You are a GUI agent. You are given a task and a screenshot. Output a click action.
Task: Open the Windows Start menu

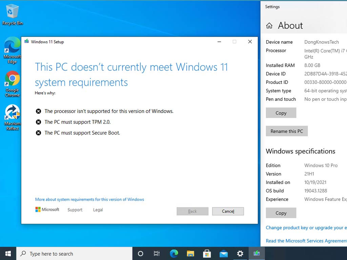tap(8, 254)
